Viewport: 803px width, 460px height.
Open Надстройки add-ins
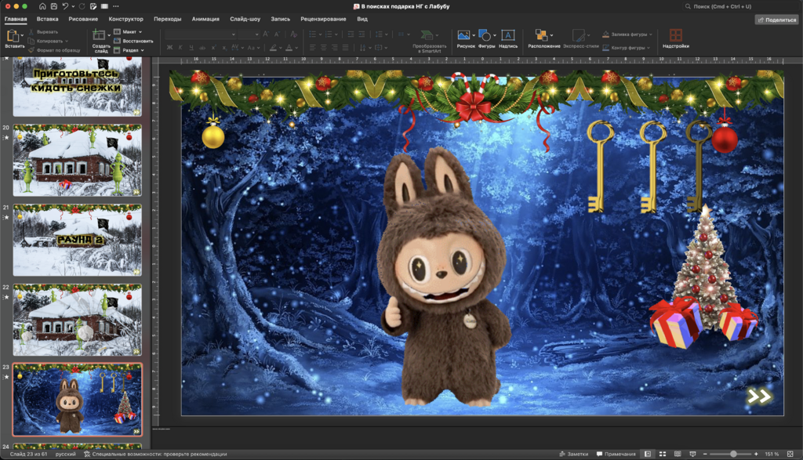point(675,38)
